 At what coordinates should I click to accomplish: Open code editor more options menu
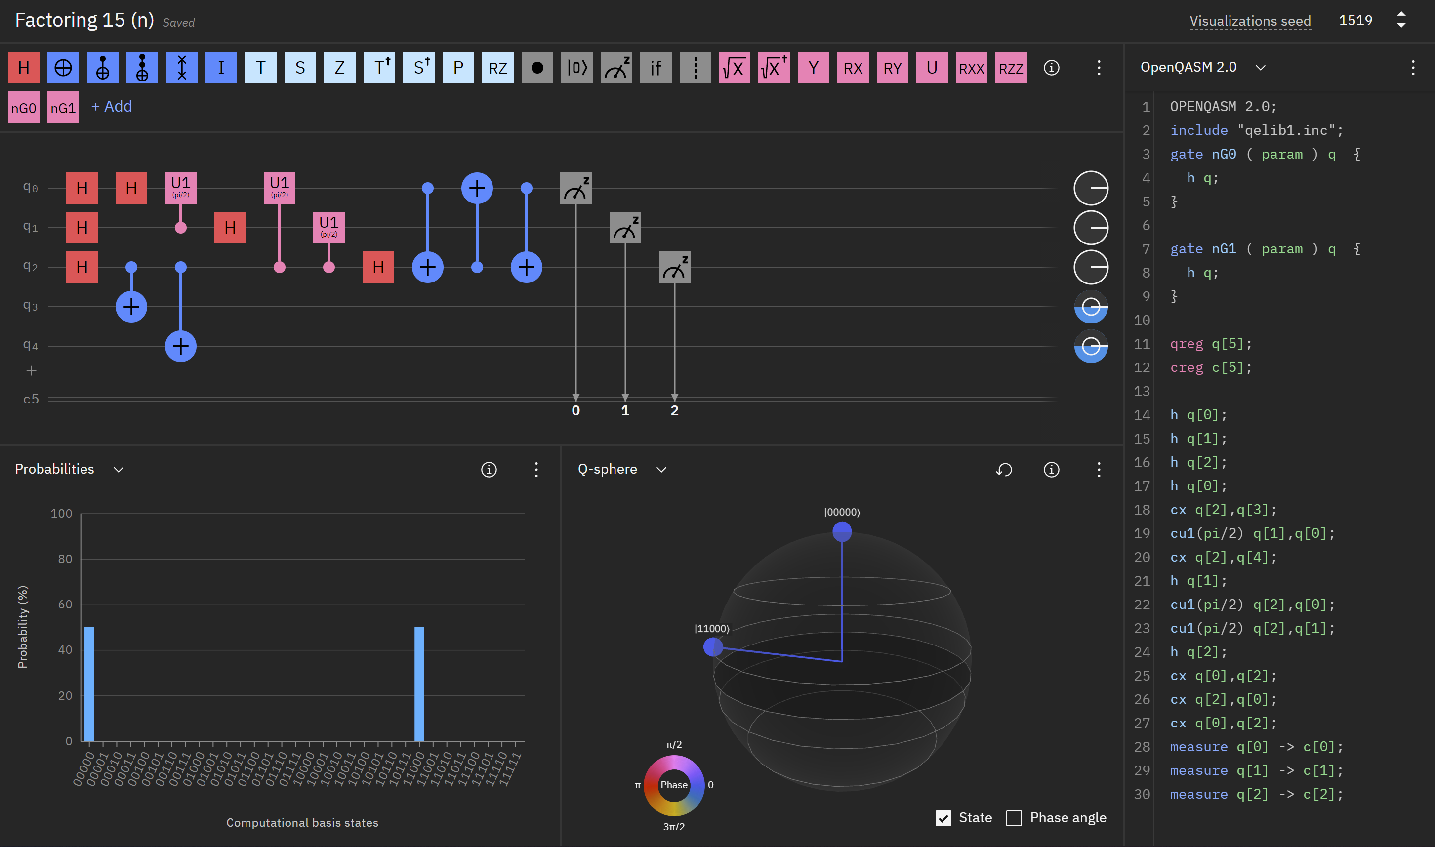point(1413,67)
